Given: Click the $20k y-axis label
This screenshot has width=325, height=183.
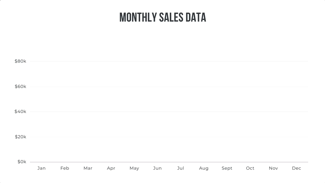Looking at the screenshot, I should (x=20, y=137).
